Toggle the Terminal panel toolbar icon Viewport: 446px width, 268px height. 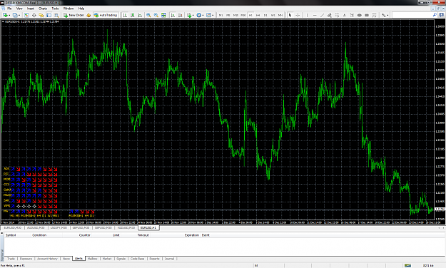pyautogui.click(x=49, y=15)
